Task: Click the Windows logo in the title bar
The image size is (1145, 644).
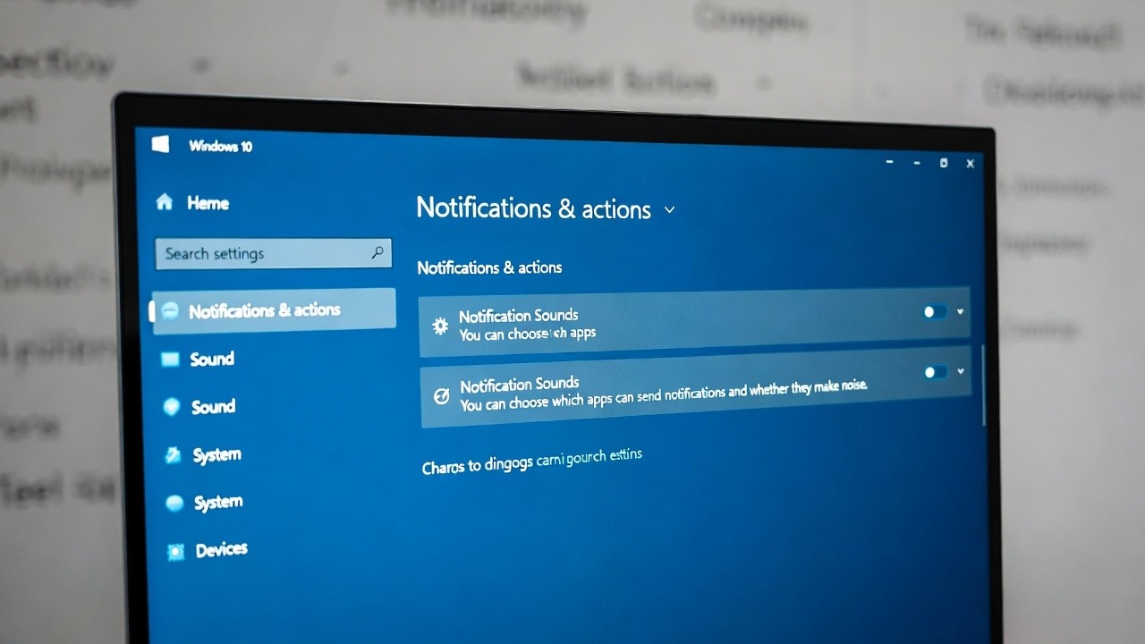Action: pyautogui.click(x=160, y=143)
